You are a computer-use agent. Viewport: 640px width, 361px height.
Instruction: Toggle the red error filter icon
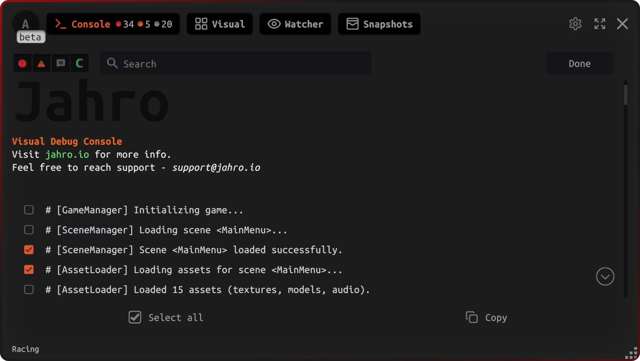tap(22, 63)
